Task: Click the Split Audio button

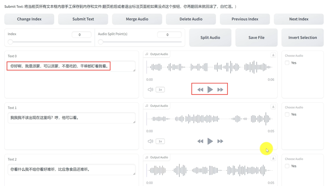Action: coord(210,38)
